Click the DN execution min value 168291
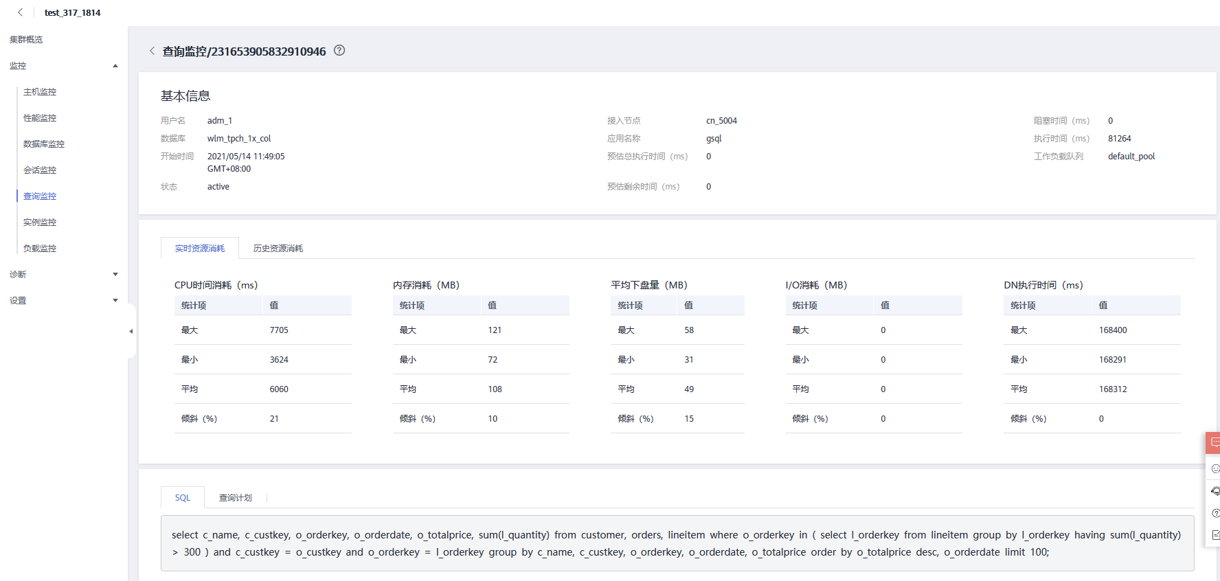This screenshot has height=581, width=1220. click(1113, 360)
